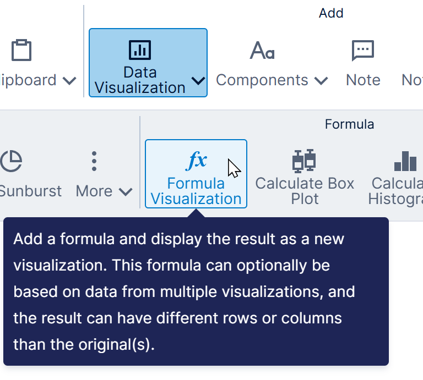Add a Note via its label
423x380 pixels.
tap(363, 80)
